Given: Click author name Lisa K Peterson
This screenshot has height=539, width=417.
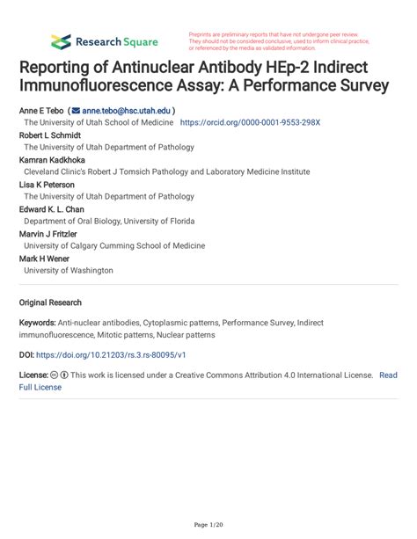Looking at the screenshot, I should coord(47,185).
